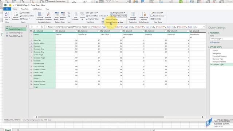The image size is (233, 131).
Task: Open the Column1 filter dropdown
Action: click(54, 31)
